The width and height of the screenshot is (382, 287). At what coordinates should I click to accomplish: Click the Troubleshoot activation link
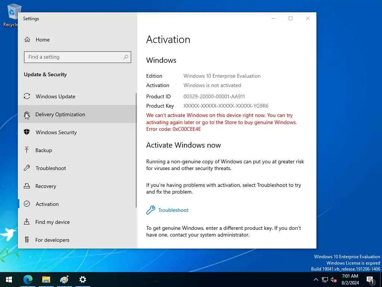[x=173, y=210]
